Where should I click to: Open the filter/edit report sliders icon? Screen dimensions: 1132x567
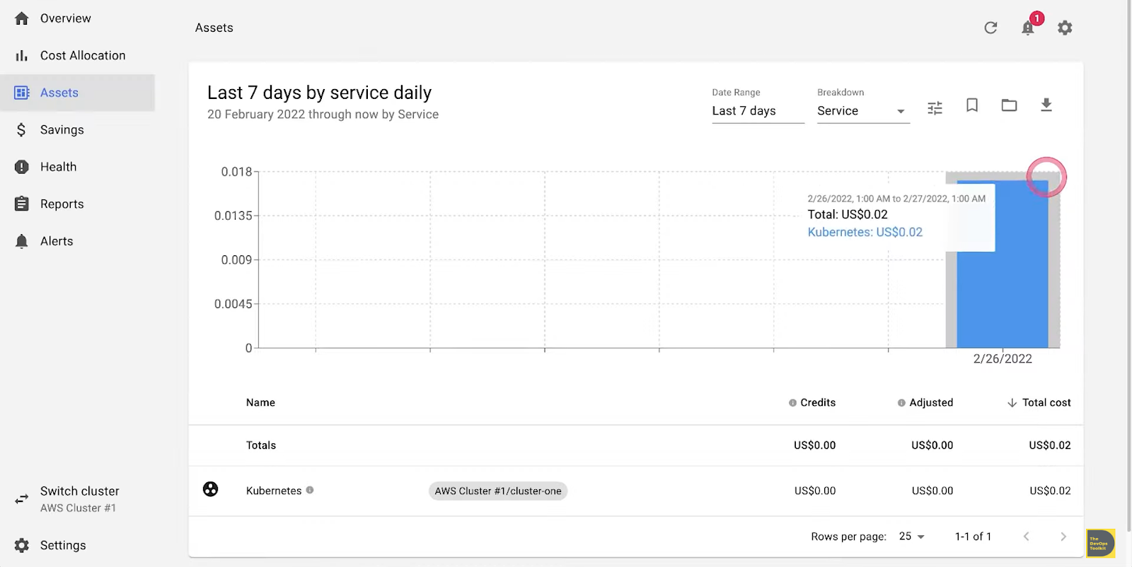(935, 107)
